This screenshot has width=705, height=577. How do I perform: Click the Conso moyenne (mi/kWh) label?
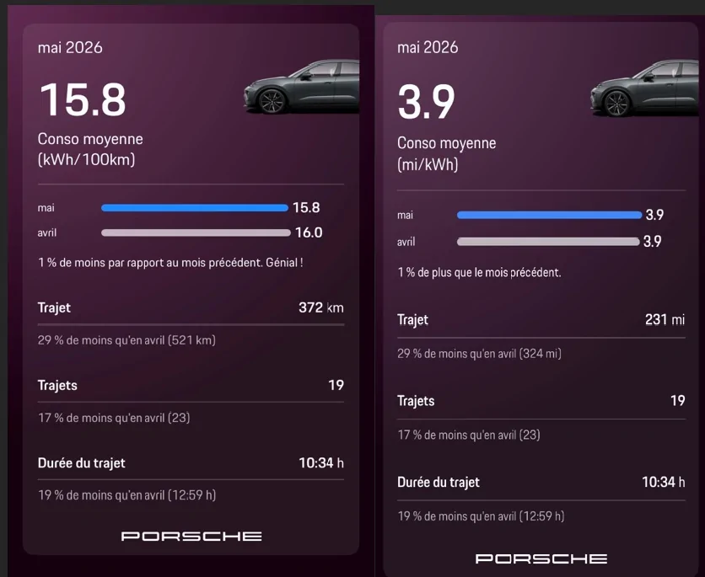[x=446, y=153]
